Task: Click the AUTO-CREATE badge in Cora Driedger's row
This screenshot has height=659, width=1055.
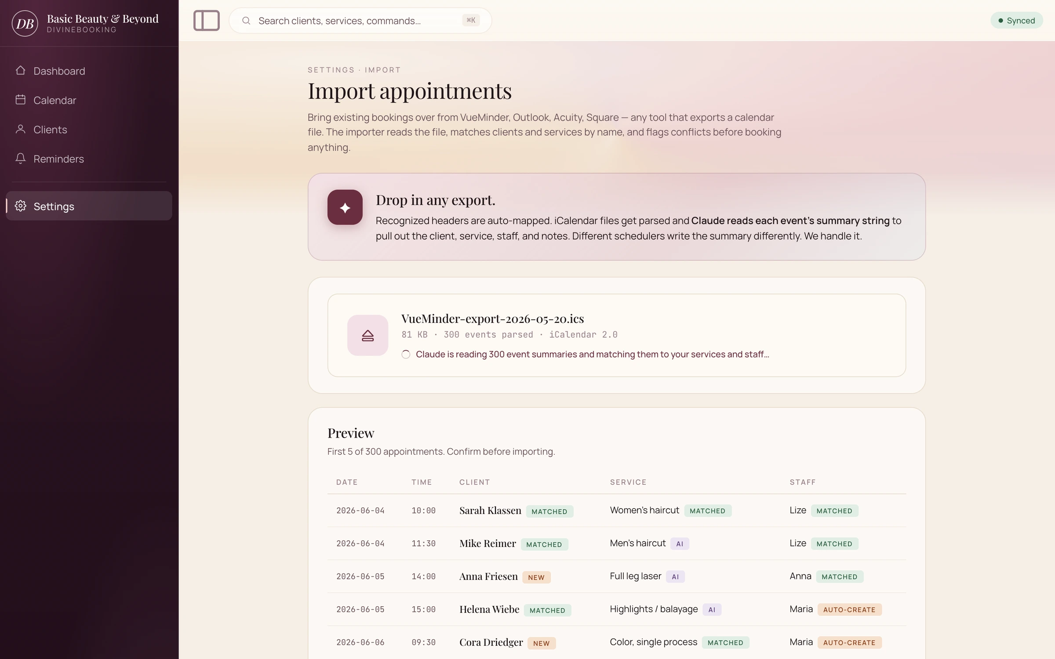Action: 849,643
